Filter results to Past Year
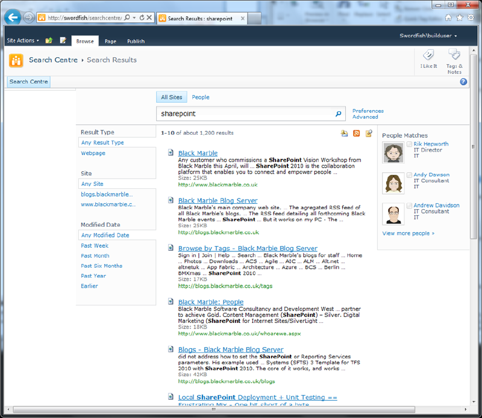 coord(93,276)
